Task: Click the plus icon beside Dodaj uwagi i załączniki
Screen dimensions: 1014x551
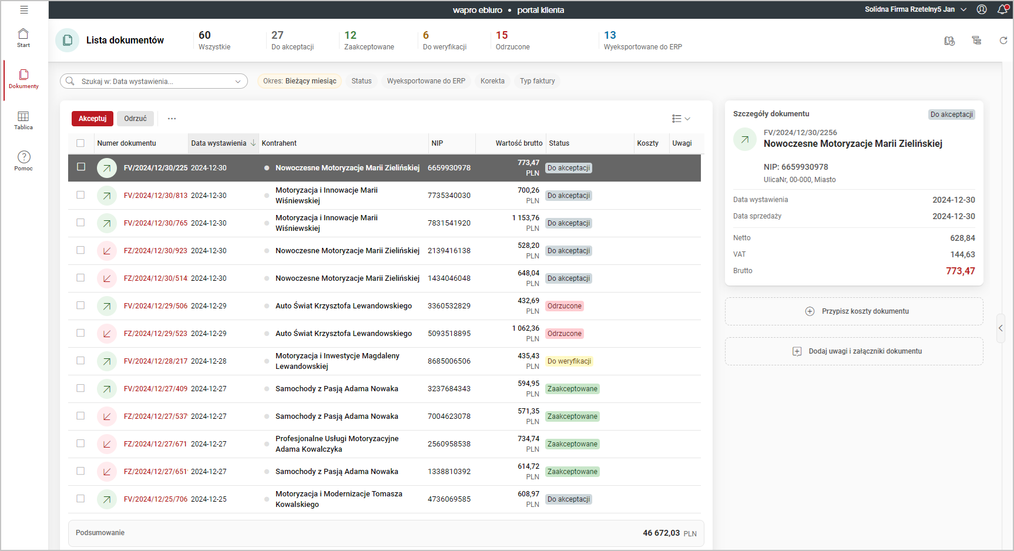Action: (x=797, y=351)
